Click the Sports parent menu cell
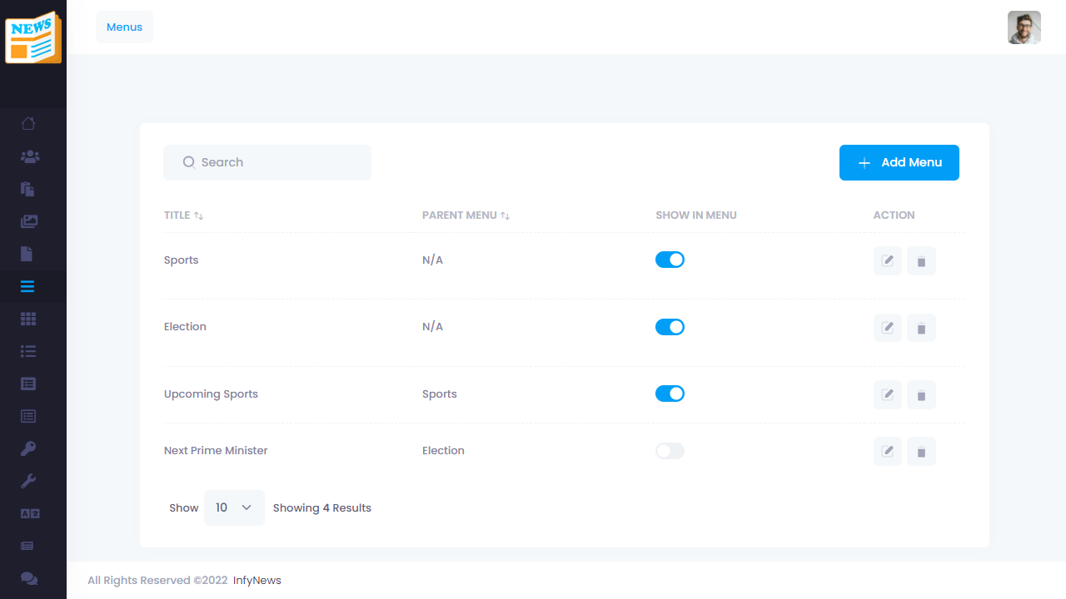This screenshot has width=1066, height=599. (439, 394)
